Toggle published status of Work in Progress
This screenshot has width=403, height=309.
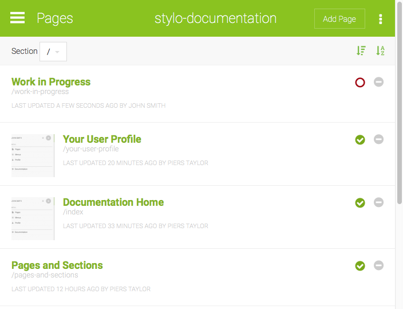click(360, 82)
